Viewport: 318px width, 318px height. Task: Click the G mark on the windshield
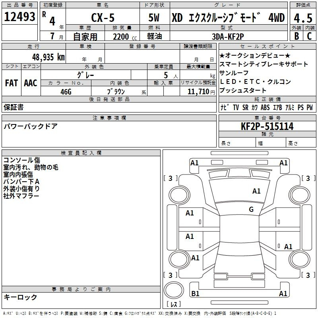point(251,209)
